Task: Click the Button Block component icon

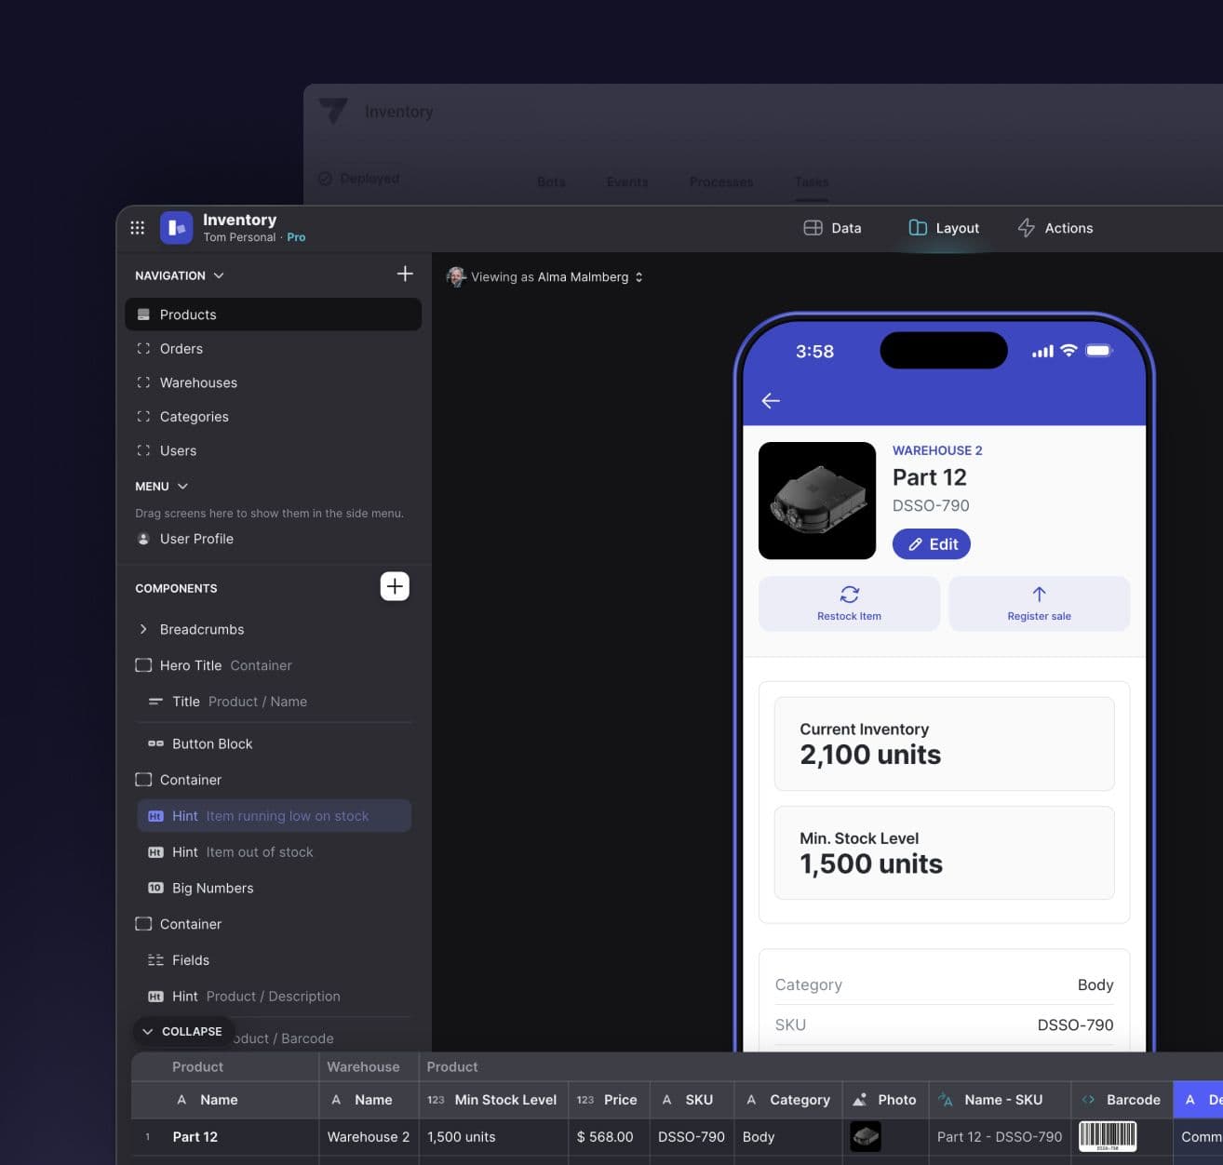Action: 155,743
